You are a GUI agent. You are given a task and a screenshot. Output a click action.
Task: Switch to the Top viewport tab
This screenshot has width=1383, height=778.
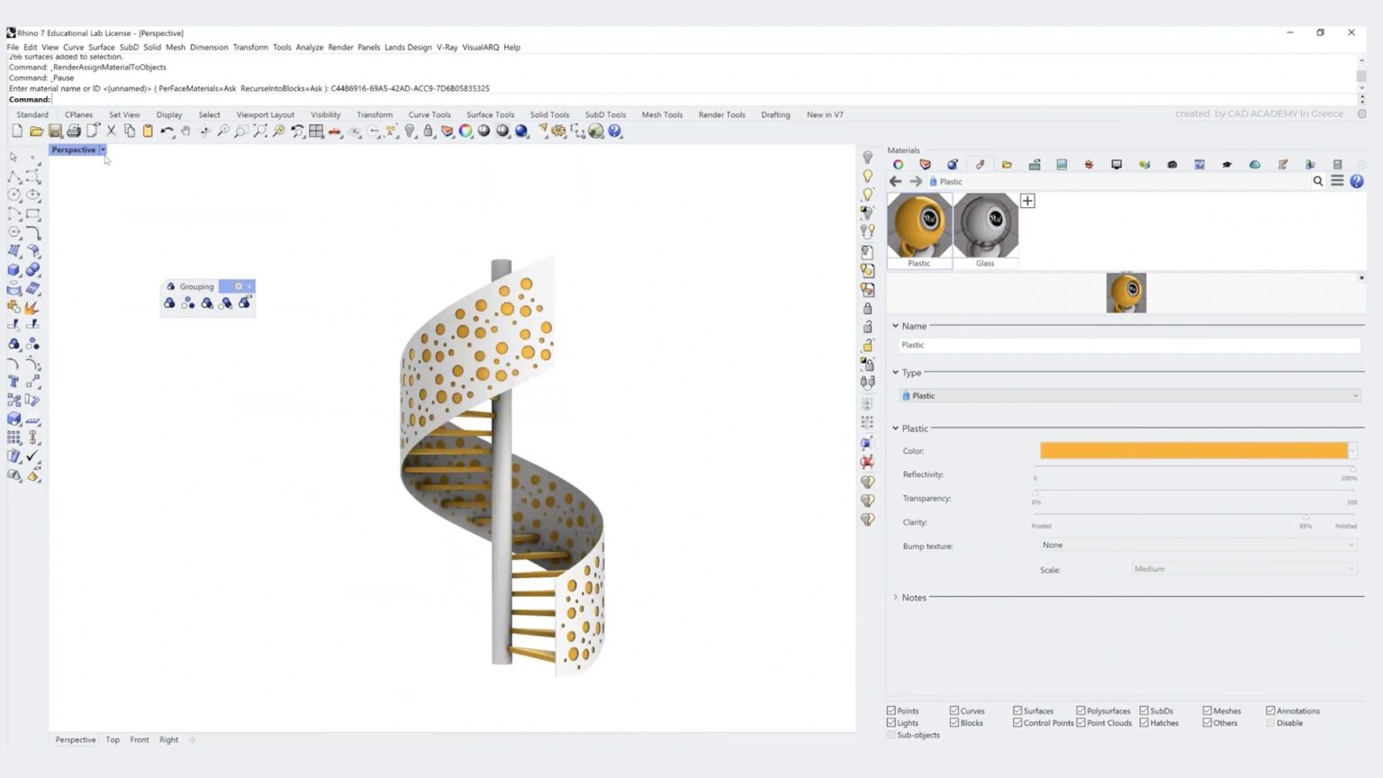point(113,740)
